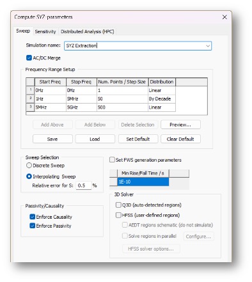
Task: Select the Interpolating Sweep radio button
Action: pyautogui.click(x=29, y=176)
